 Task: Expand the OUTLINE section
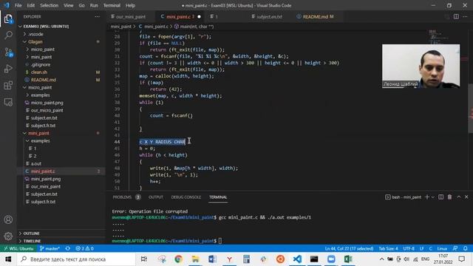pos(61,233)
